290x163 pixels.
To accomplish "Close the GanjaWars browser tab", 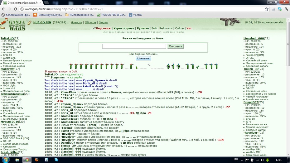I will tap(40, 3).
